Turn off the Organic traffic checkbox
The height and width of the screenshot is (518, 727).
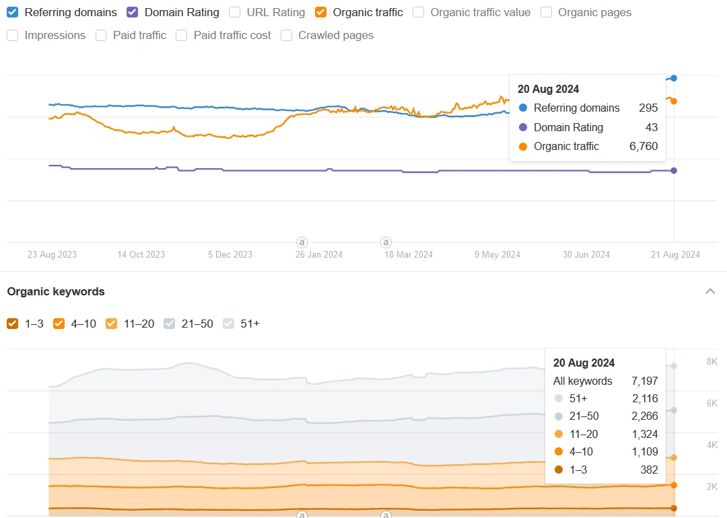(321, 12)
